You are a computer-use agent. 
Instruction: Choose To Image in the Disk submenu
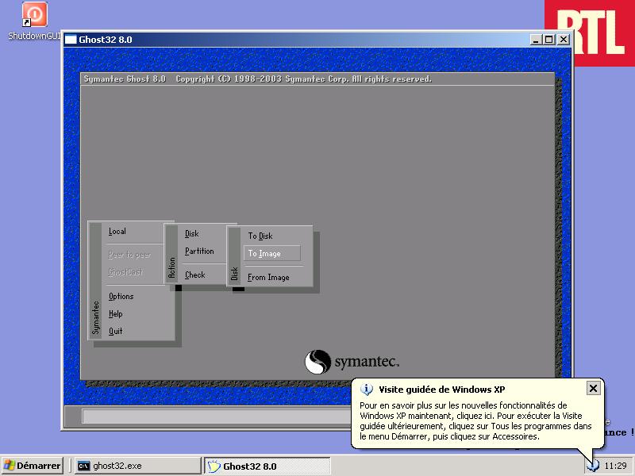coord(272,253)
